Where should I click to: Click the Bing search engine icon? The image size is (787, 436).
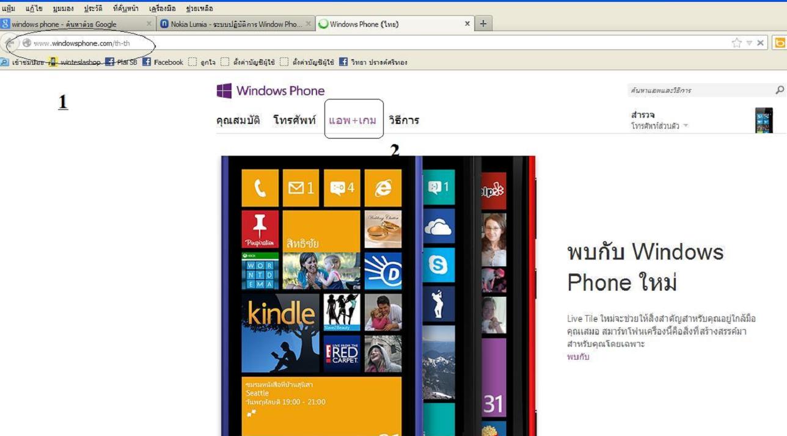click(x=780, y=43)
